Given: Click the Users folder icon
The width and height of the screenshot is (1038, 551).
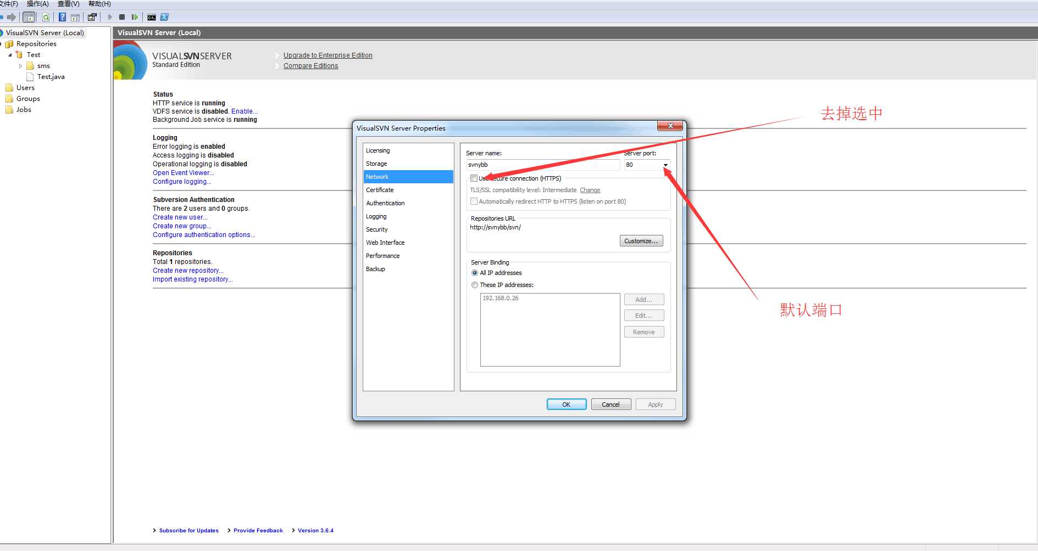Looking at the screenshot, I should 9,88.
